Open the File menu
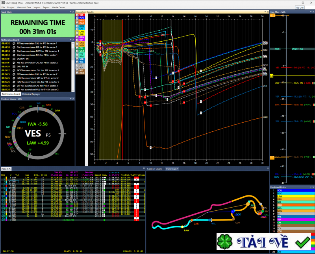Image resolution: width=315 pixels, height=254 pixels. point(3,7)
